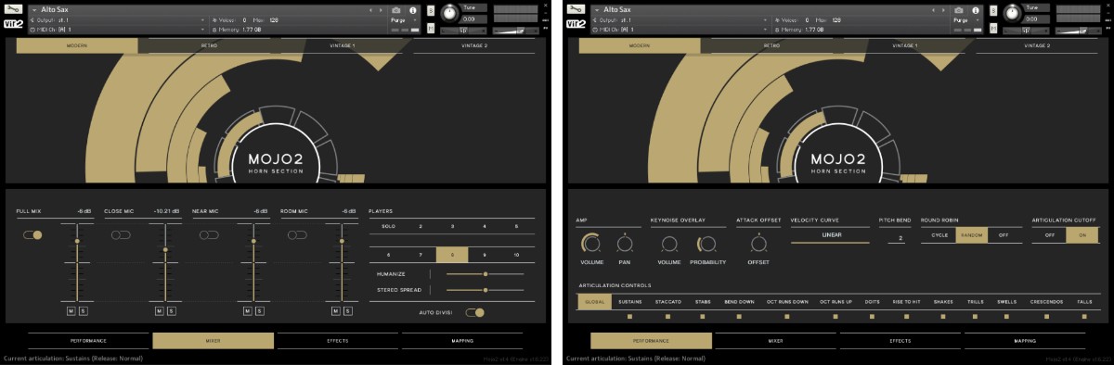The image size is (1114, 365).
Task: Toggle the Full Mix on/off switch
Action: pos(32,235)
